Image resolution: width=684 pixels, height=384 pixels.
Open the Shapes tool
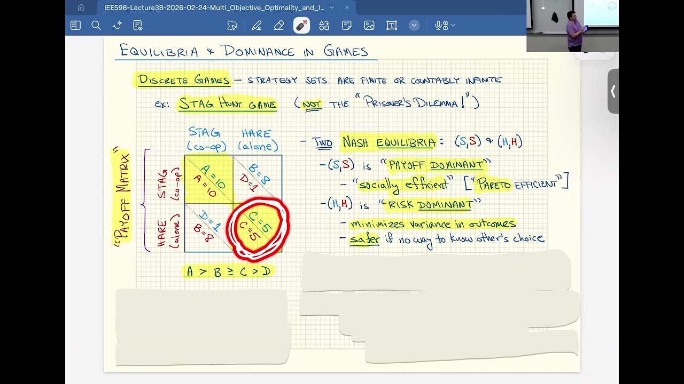(x=324, y=25)
